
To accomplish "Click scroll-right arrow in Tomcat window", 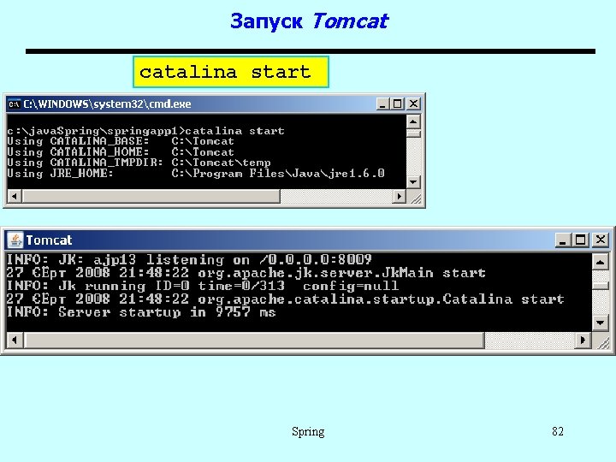I will tap(583, 340).
